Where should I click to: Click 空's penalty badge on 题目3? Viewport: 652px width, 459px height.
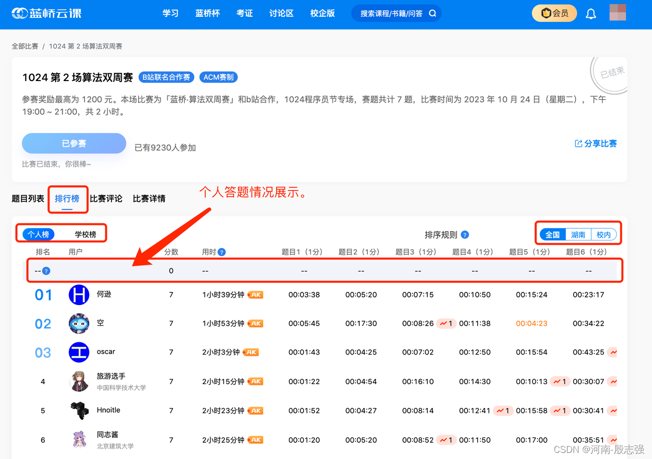point(446,323)
